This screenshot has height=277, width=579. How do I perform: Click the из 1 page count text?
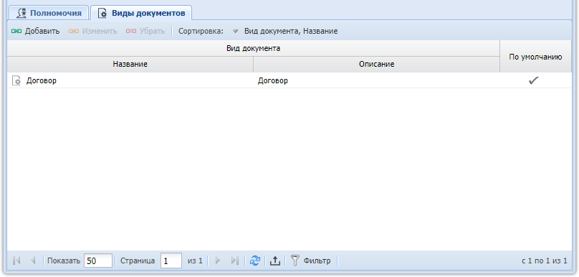195,260
